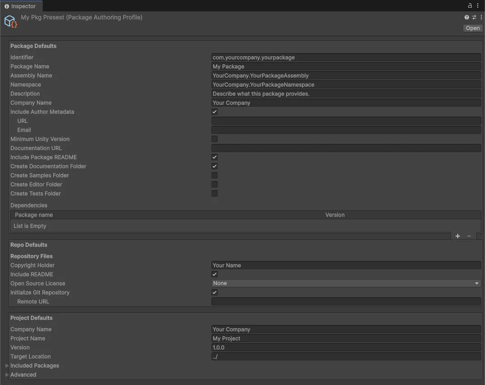Click the Version column header in Dependencies
485x385 pixels.
click(335, 215)
